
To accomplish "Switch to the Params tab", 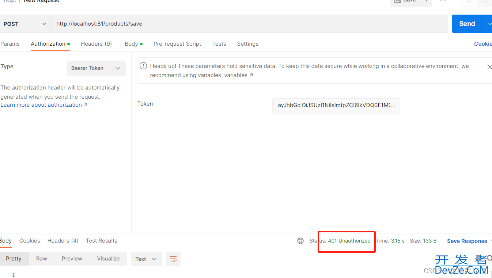I will [10, 44].
